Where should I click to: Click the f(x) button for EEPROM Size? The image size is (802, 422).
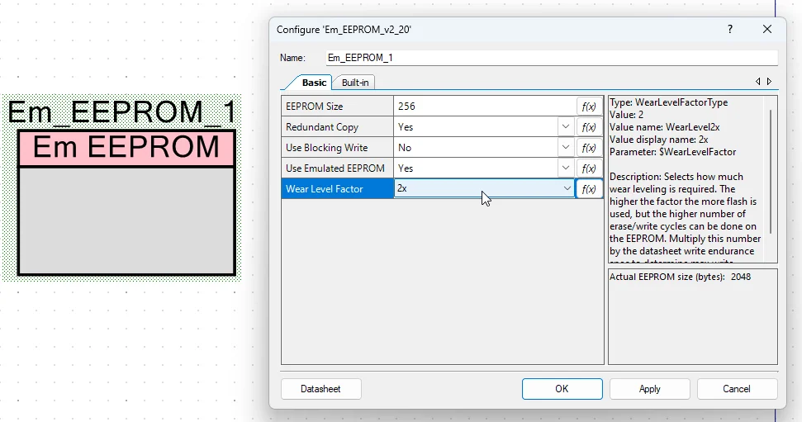pyautogui.click(x=589, y=107)
